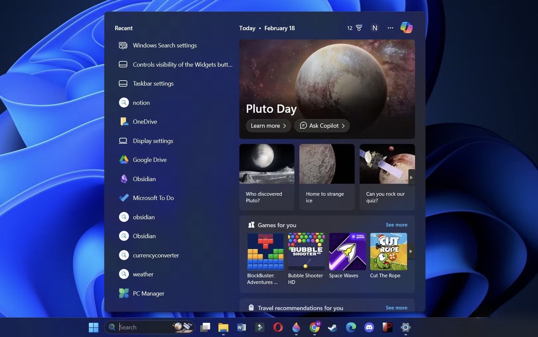Open OneDrive from the recent list
538x337 pixels.
click(145, 121)
